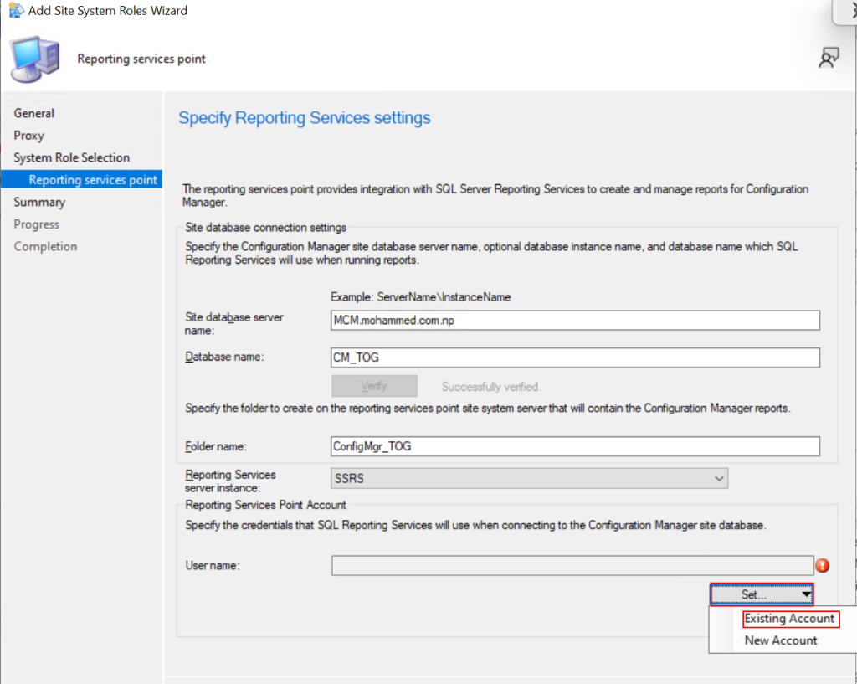This screenshot has height=684, width=857.
Task: Jump to the Summary step
Action: click(39, 202)
